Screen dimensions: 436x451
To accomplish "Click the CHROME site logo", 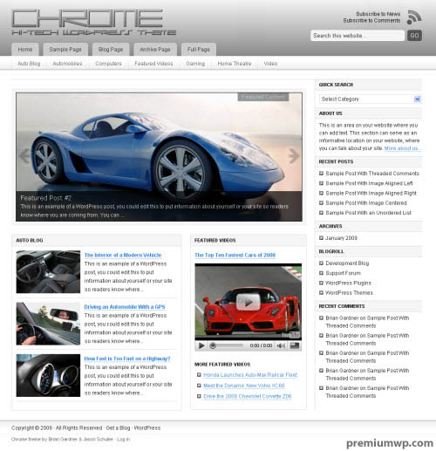I will [93, 23].
